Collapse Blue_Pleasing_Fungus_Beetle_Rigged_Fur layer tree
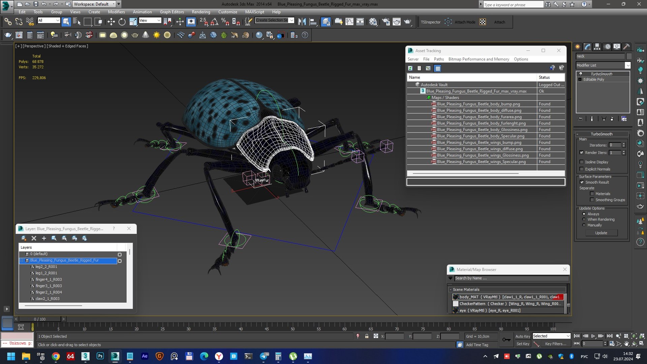The height and width of the screenshot is (364, 647). click(22, 261)
